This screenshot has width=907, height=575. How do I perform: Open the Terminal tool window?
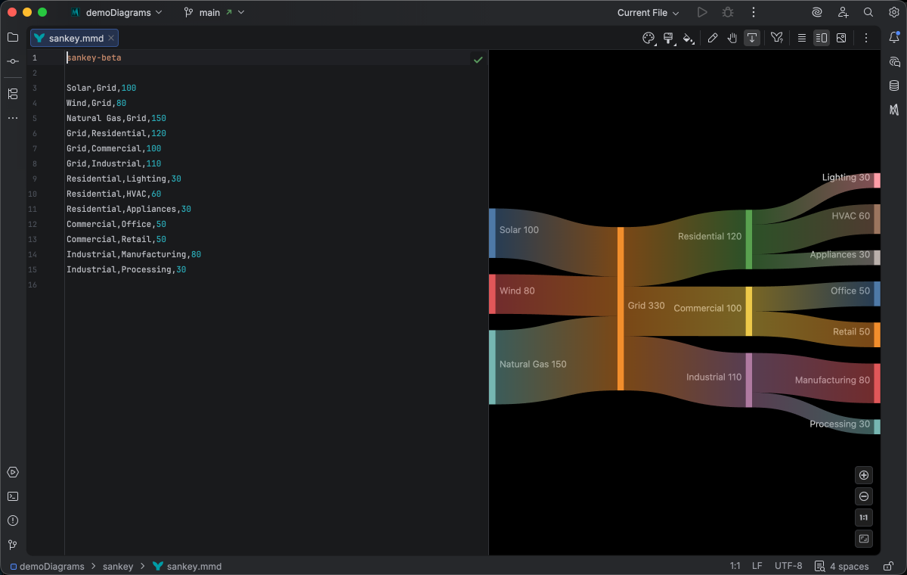pos(13,496)
